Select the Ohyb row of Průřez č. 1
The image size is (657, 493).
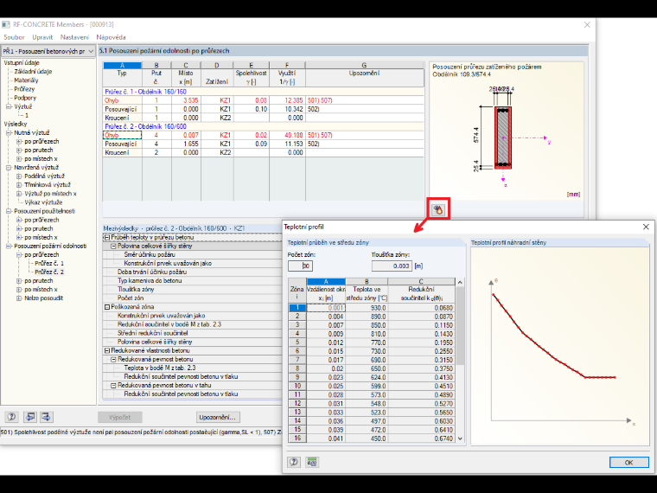click(263, 100)
